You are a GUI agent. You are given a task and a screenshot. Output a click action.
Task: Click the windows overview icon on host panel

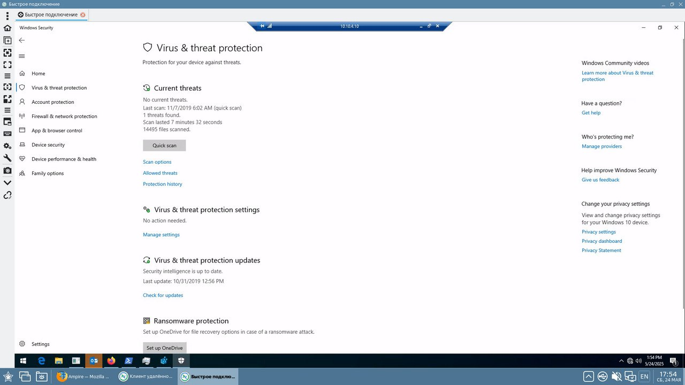25,376
